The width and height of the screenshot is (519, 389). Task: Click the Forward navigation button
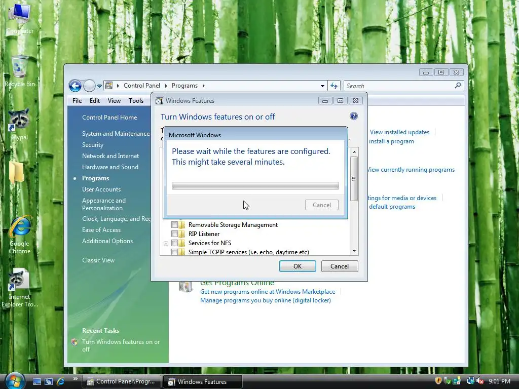(x=89, y=86)
